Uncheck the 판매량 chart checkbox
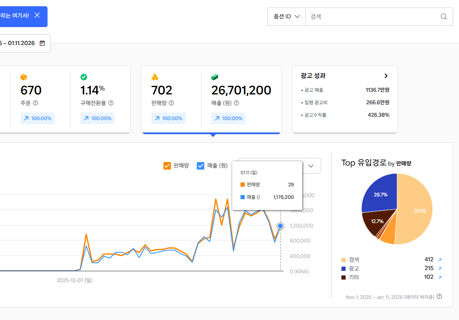The height and width of the screenshot is (320, 459). click(x=167, y=165)
